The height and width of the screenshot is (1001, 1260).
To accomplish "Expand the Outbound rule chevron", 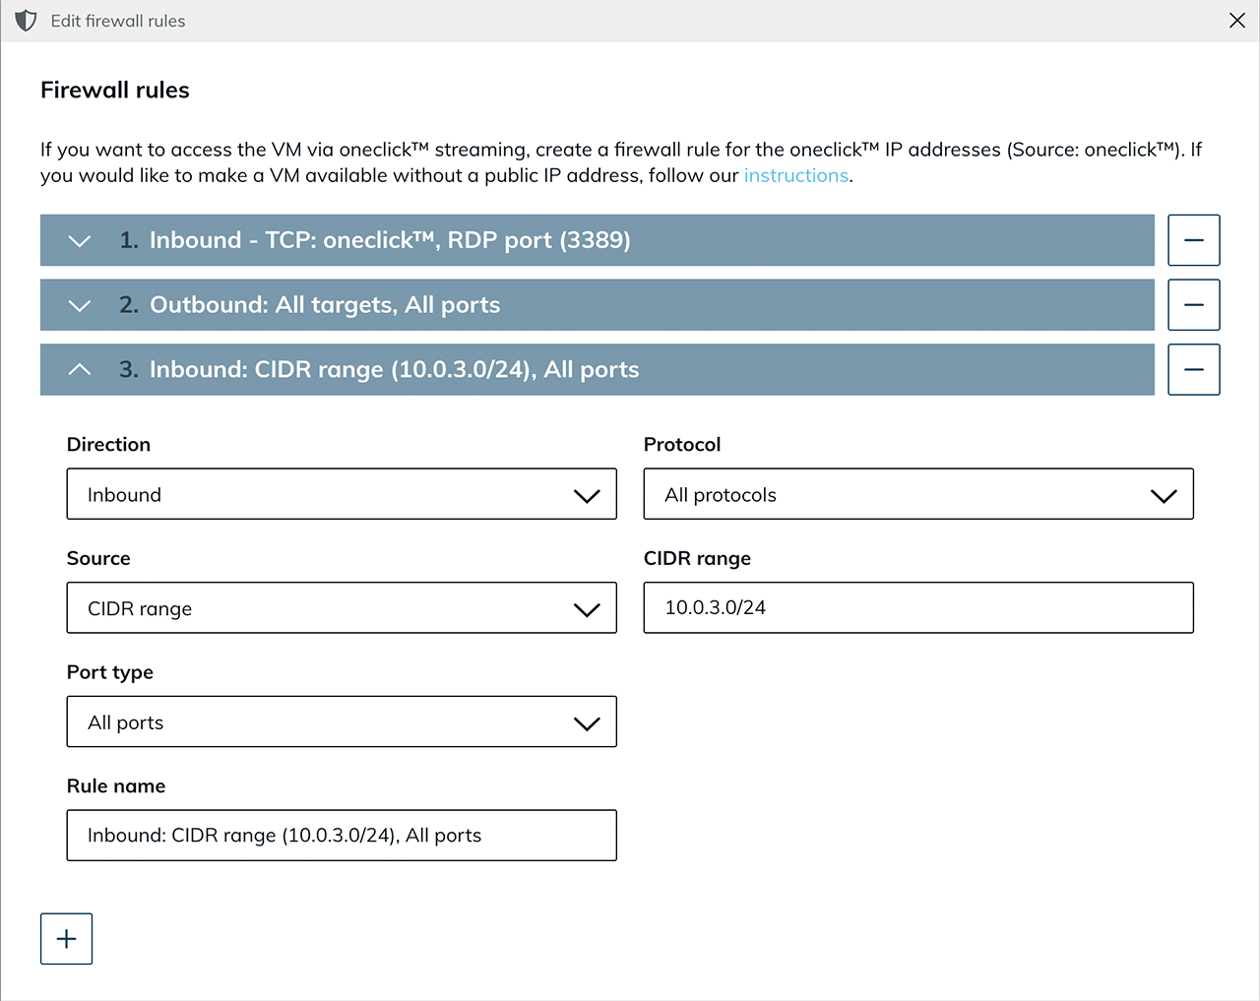I will pos(80,306).
